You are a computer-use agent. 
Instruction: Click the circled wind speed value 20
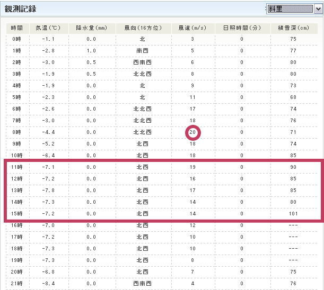click(x=192, y=132)
